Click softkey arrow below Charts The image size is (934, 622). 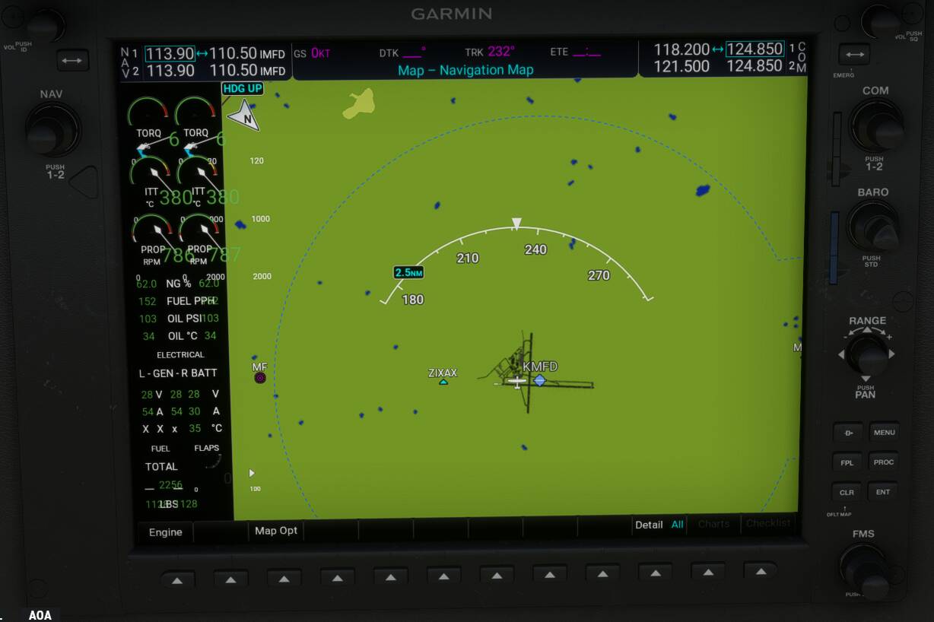(x=708, y=571)
